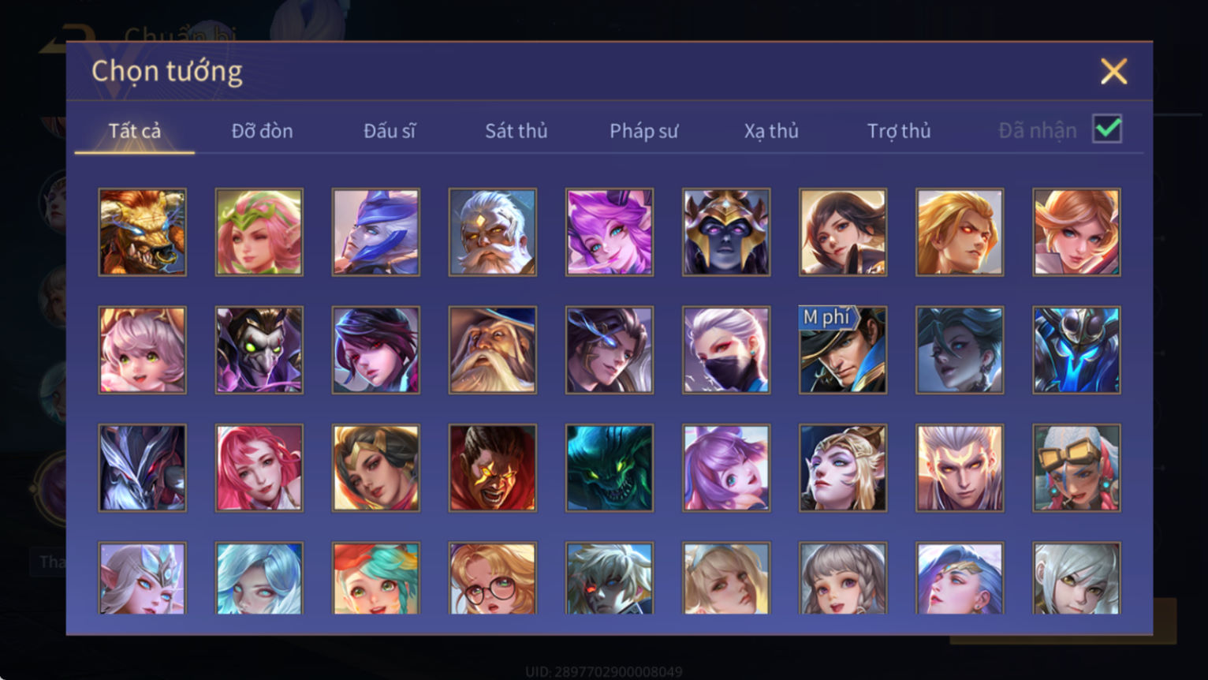Switch to the Pháp sư tab
Image resolution: width=1208 pixels, height=680 pixels.
click(643, 131)
